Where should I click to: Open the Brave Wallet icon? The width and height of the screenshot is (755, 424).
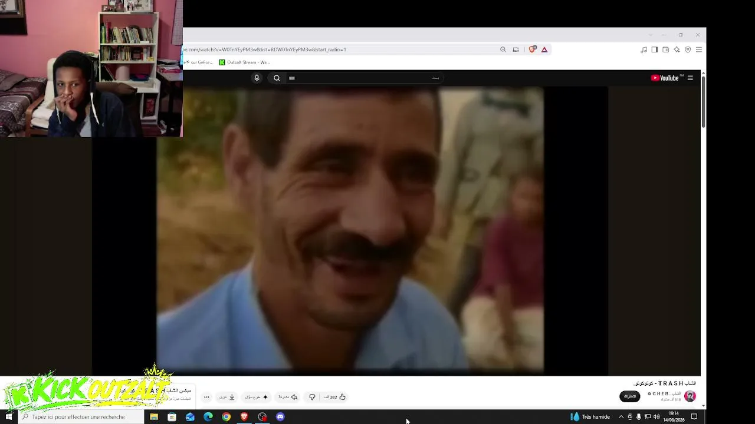click(x=666, y=49)
